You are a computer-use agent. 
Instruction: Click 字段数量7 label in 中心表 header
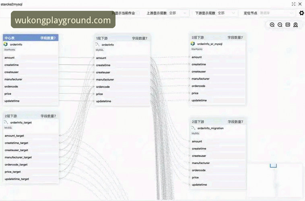(x=48, y=38)
